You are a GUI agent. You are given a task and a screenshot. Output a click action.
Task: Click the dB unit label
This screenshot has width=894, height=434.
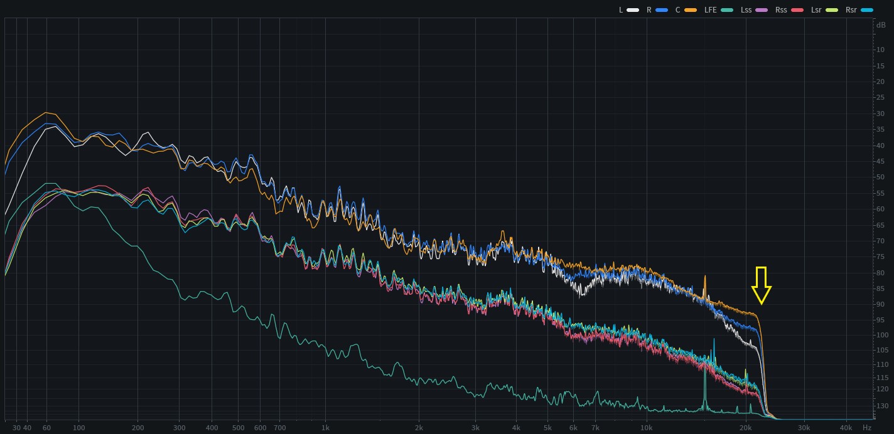coord(881,25)
